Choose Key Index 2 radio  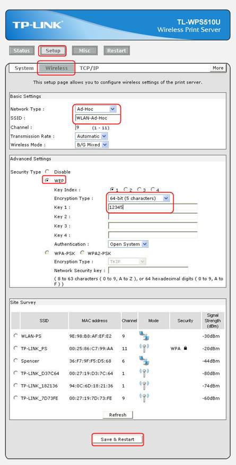point(126,189)
